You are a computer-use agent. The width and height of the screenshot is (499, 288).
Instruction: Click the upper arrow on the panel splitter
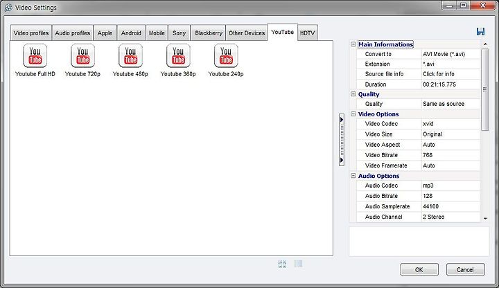click(x=342, y=120)
